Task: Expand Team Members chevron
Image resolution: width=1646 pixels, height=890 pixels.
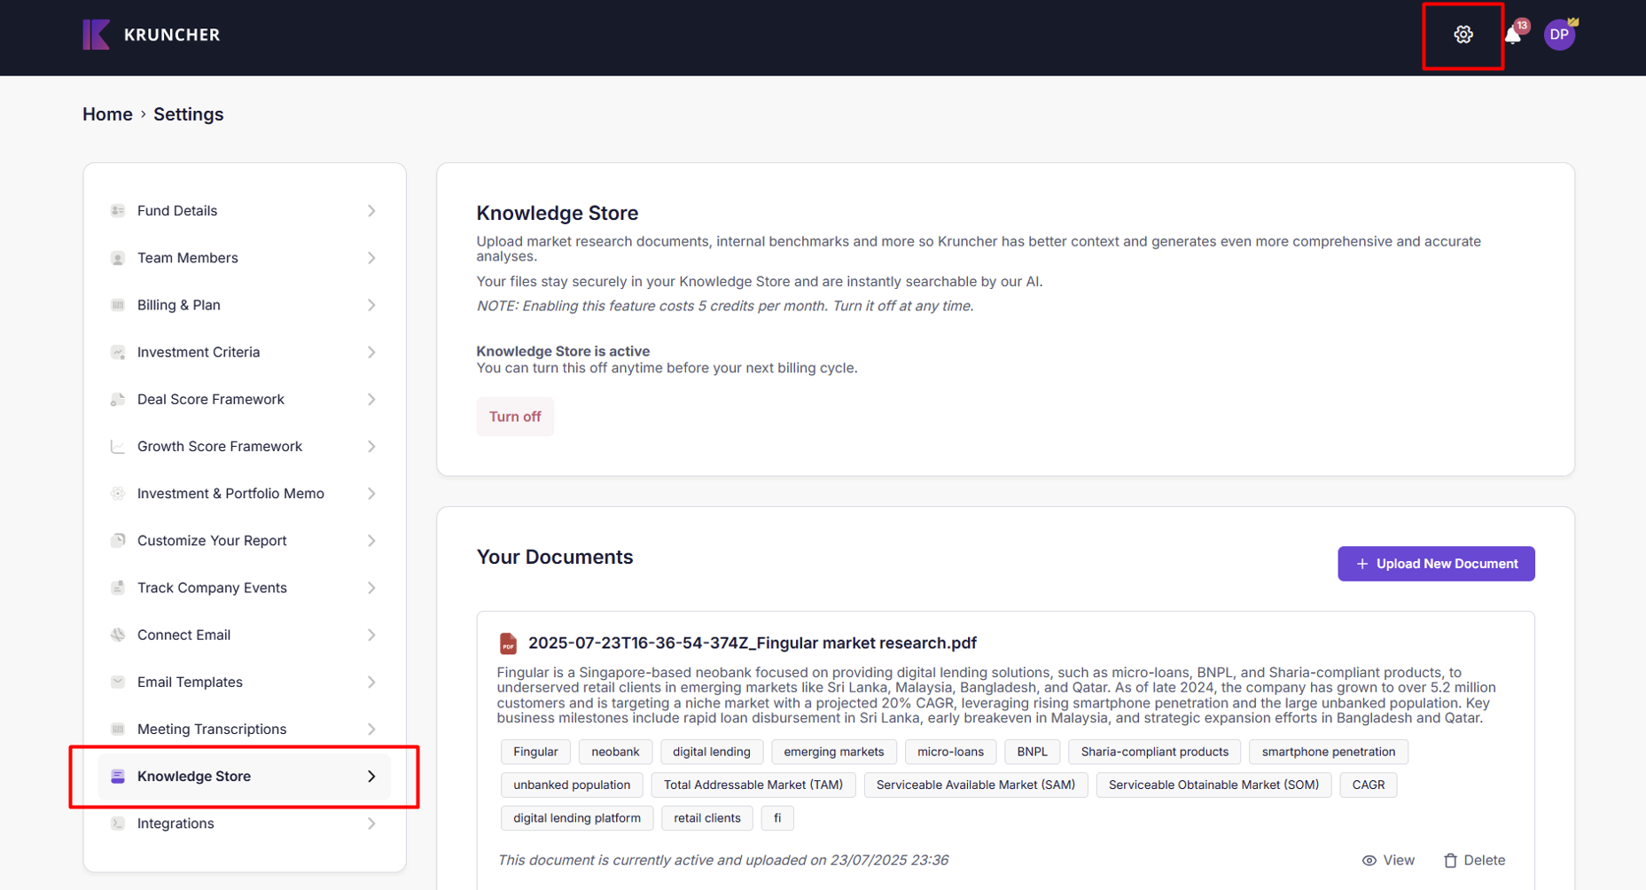Action: 371,258
